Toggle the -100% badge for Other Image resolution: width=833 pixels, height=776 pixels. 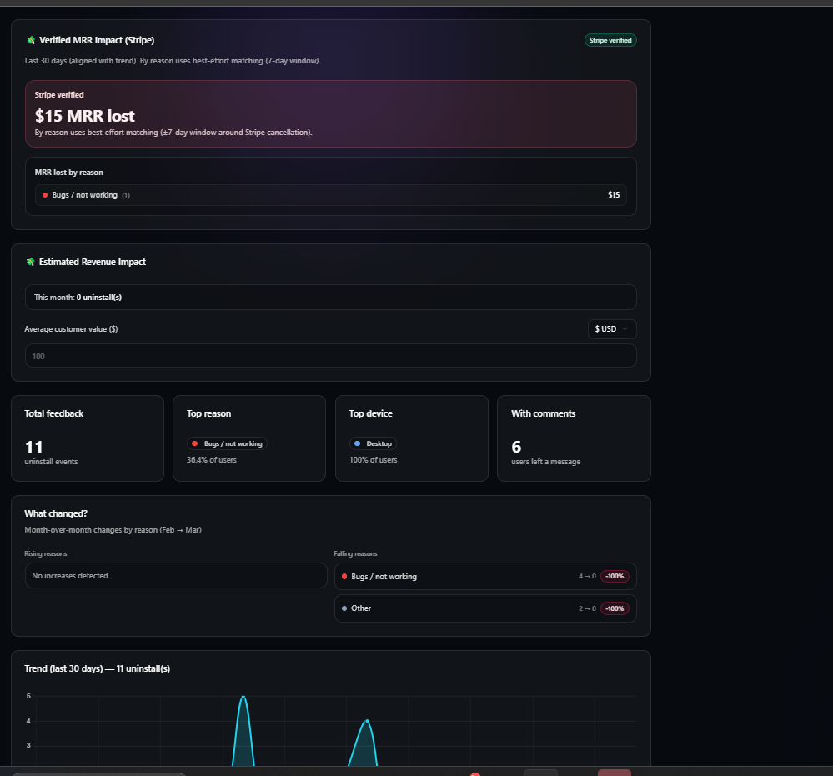(615, 608)
